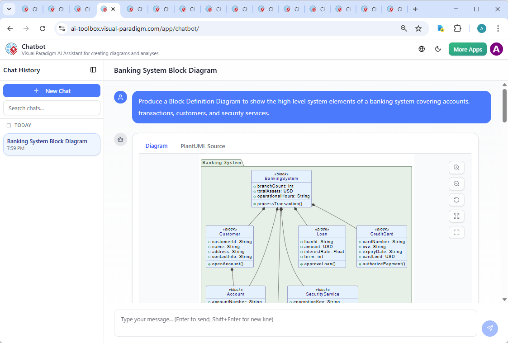Fit the diagram to the viewport
This screenshot has height=343, width=508.
pyautogui.click(x=456, y=232)
